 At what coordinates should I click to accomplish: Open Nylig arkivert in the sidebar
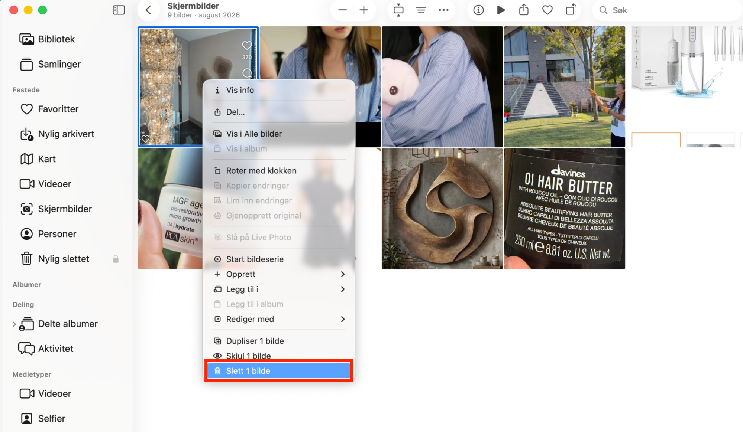[67, 134]
